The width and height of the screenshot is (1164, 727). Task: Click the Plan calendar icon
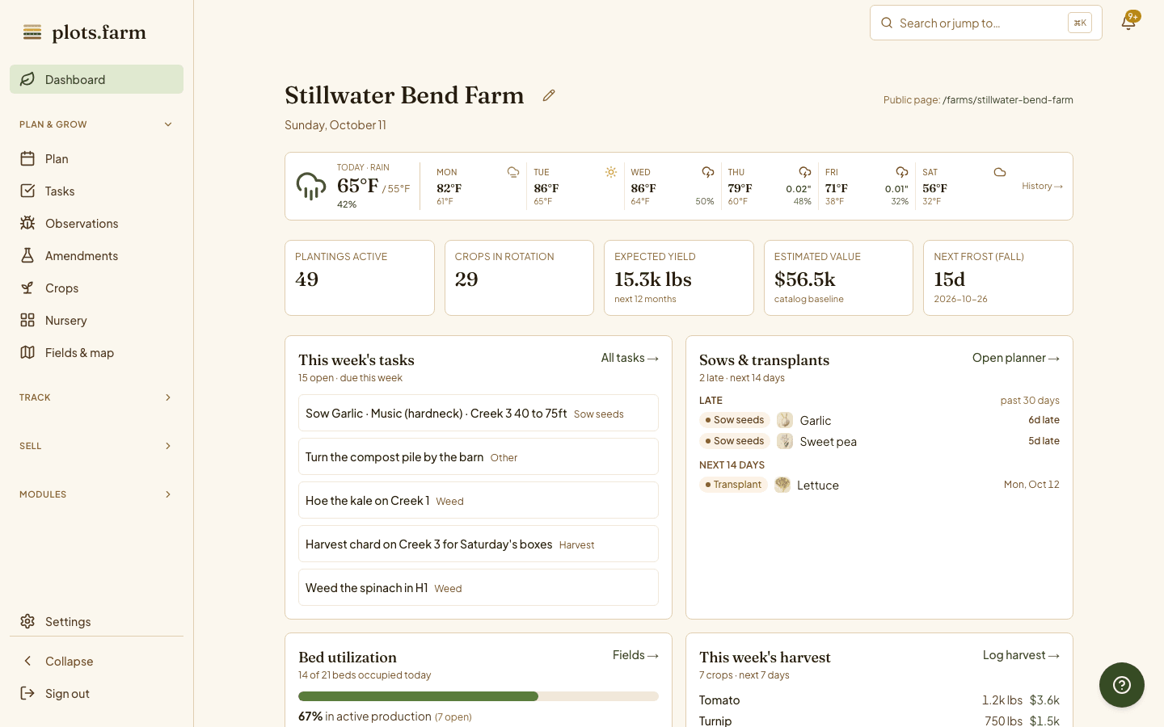tap(27, 158)
